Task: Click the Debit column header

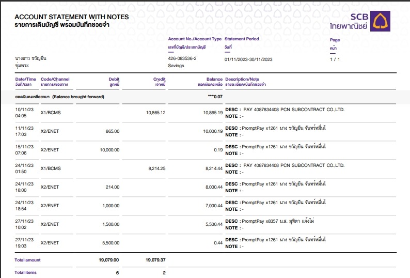Action: (114, 79)
